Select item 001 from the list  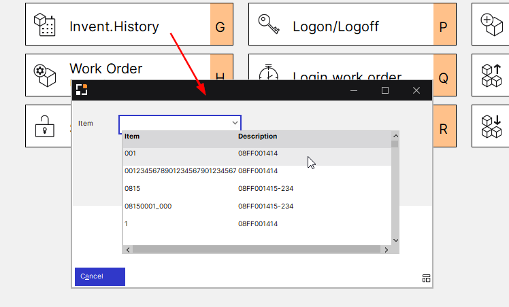click(x=131, y=153)
